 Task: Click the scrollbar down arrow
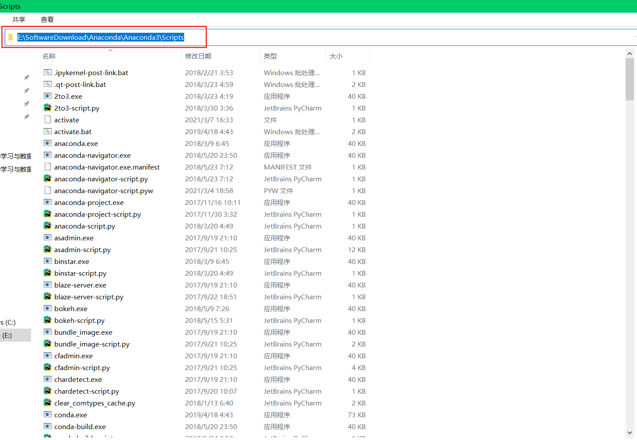point(630,433)
